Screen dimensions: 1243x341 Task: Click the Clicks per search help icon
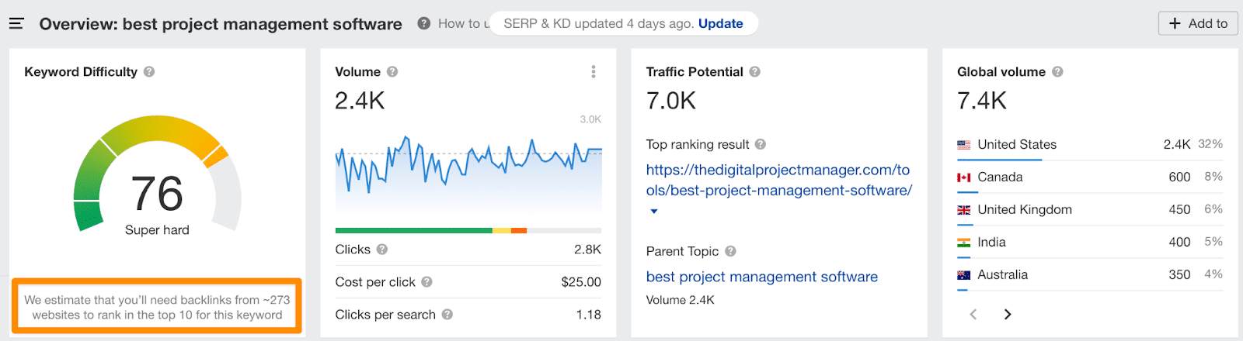point(447,315)
